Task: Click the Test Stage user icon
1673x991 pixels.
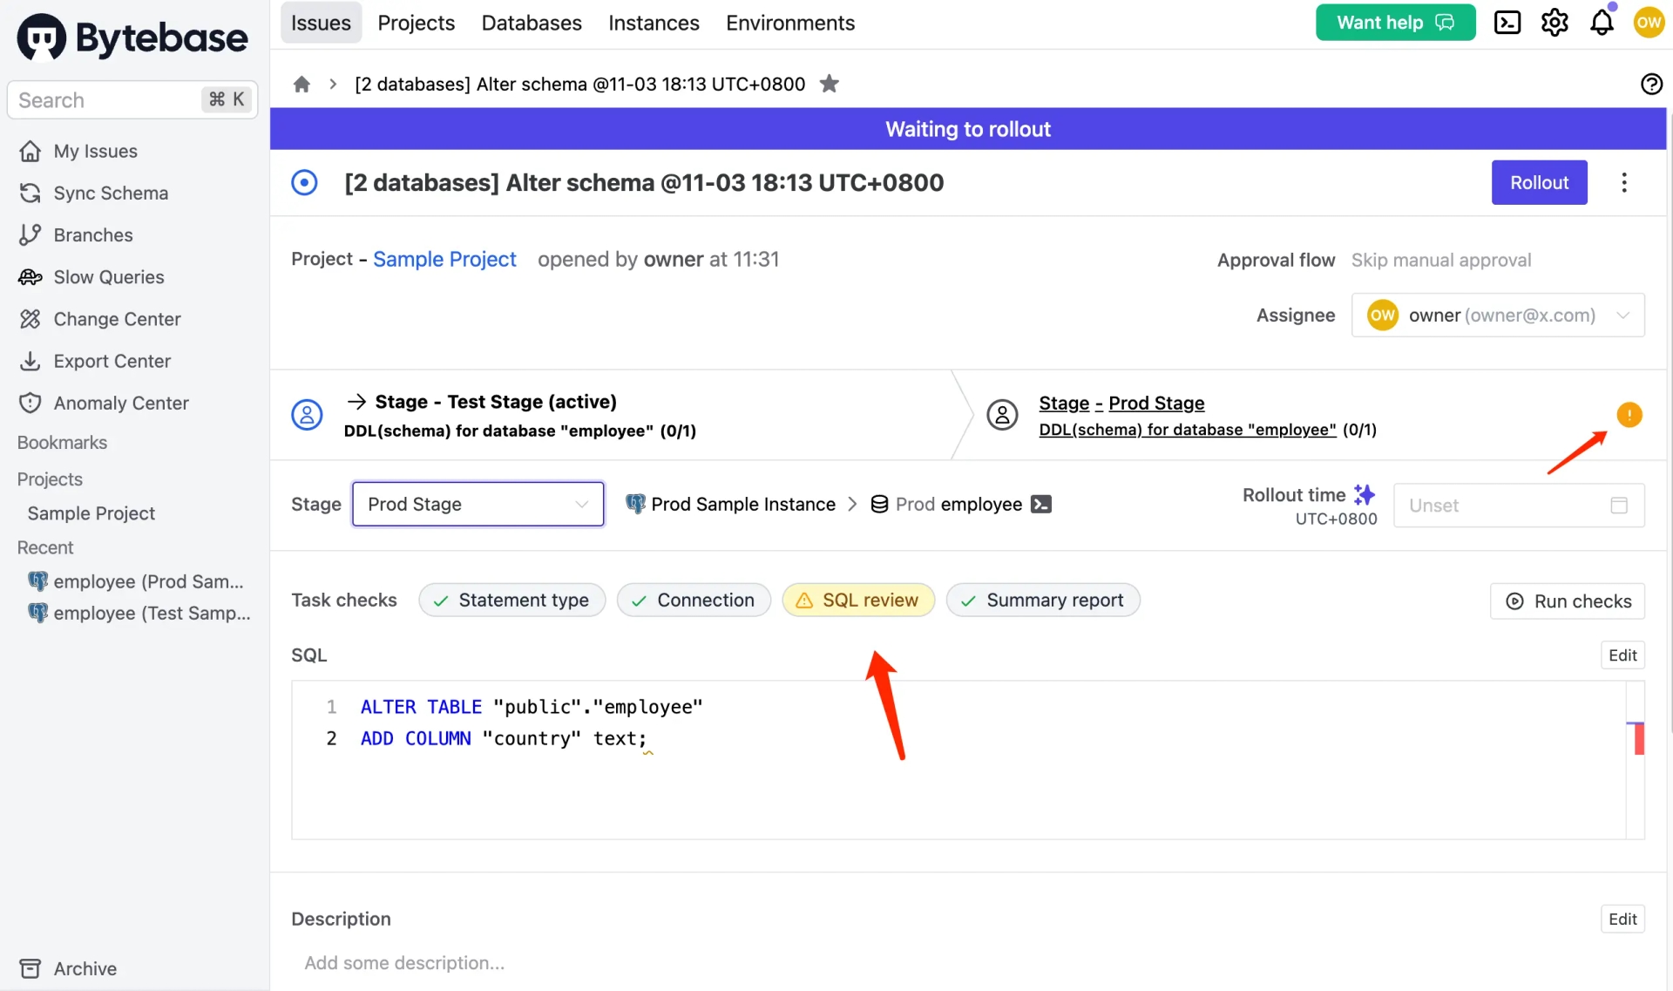Action: pos(307,415)
